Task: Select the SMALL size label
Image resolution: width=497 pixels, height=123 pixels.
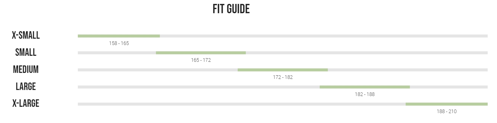Action: pos(26,52)
